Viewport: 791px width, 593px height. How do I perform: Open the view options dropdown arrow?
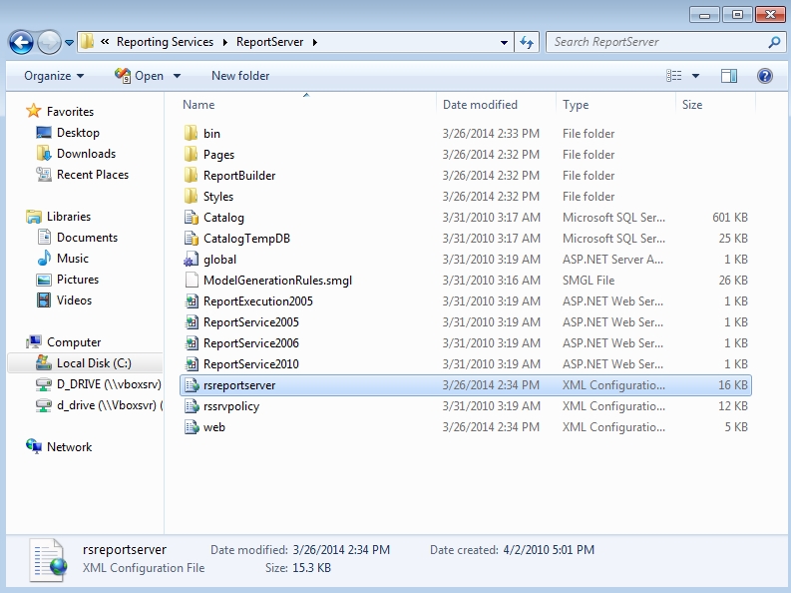[x=695, y=76]
